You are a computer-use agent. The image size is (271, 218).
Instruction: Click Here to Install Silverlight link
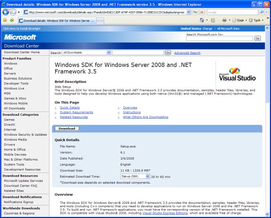point(22,29)
